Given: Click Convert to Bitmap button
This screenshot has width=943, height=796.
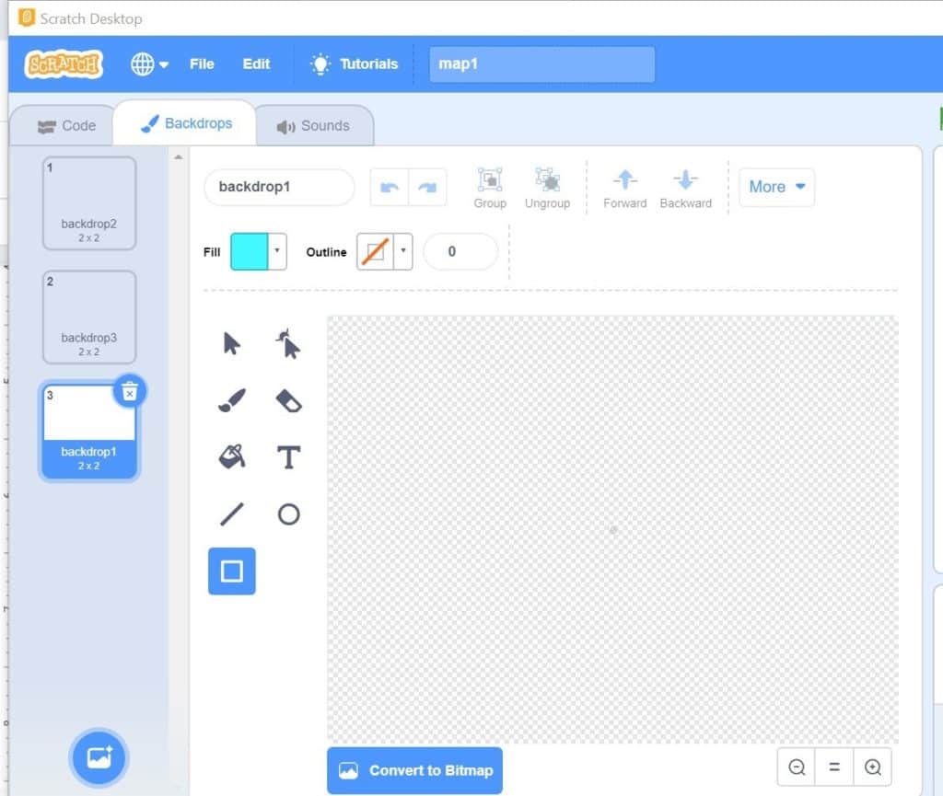Looking at the screenshot, I should [415, 770].
